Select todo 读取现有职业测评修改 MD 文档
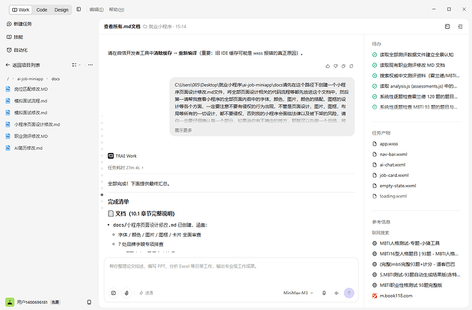 (408, 65)
